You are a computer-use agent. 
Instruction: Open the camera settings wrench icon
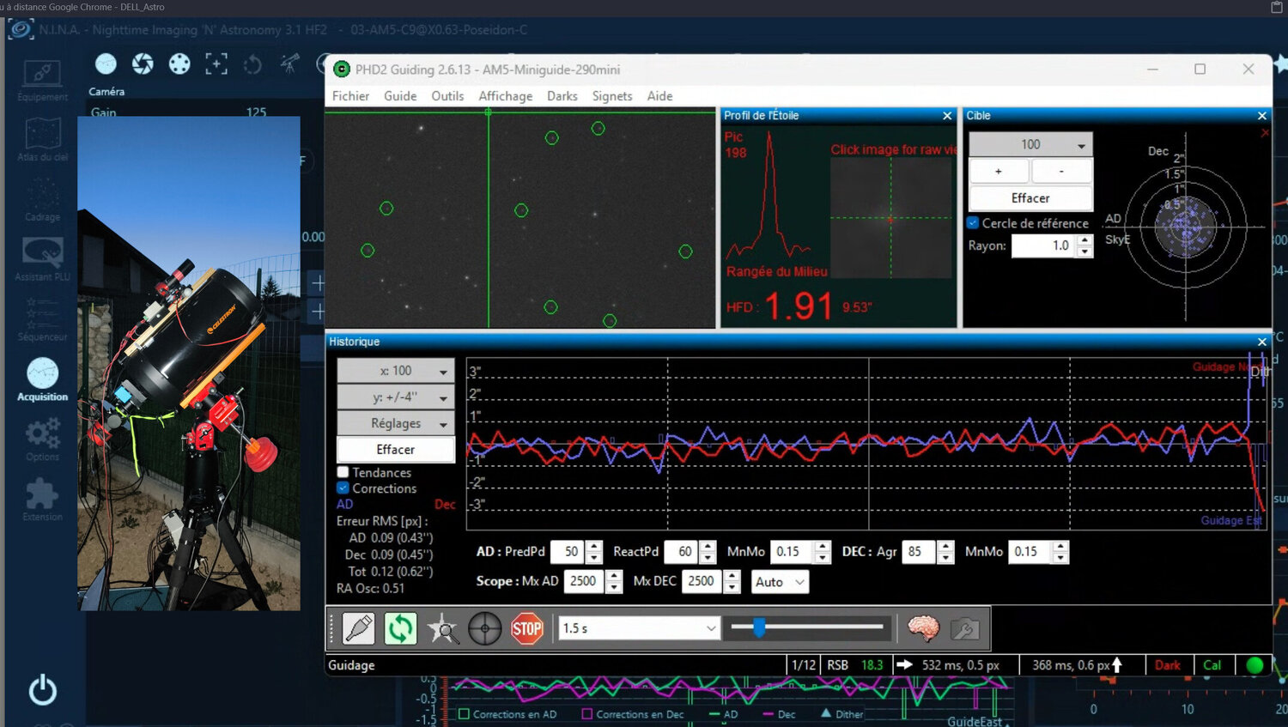click(x=965, y=629)
